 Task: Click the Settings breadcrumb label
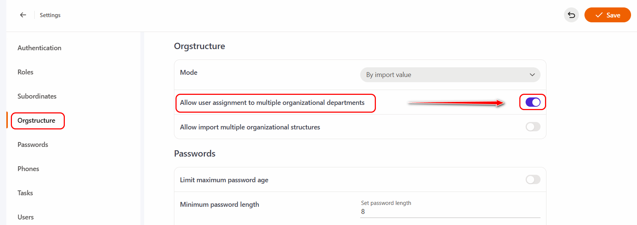50,15
